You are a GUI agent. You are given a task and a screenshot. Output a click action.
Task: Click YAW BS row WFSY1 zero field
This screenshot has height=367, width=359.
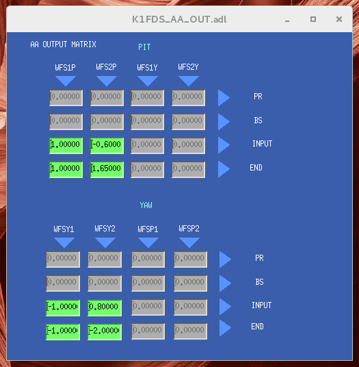coord(63,283)
